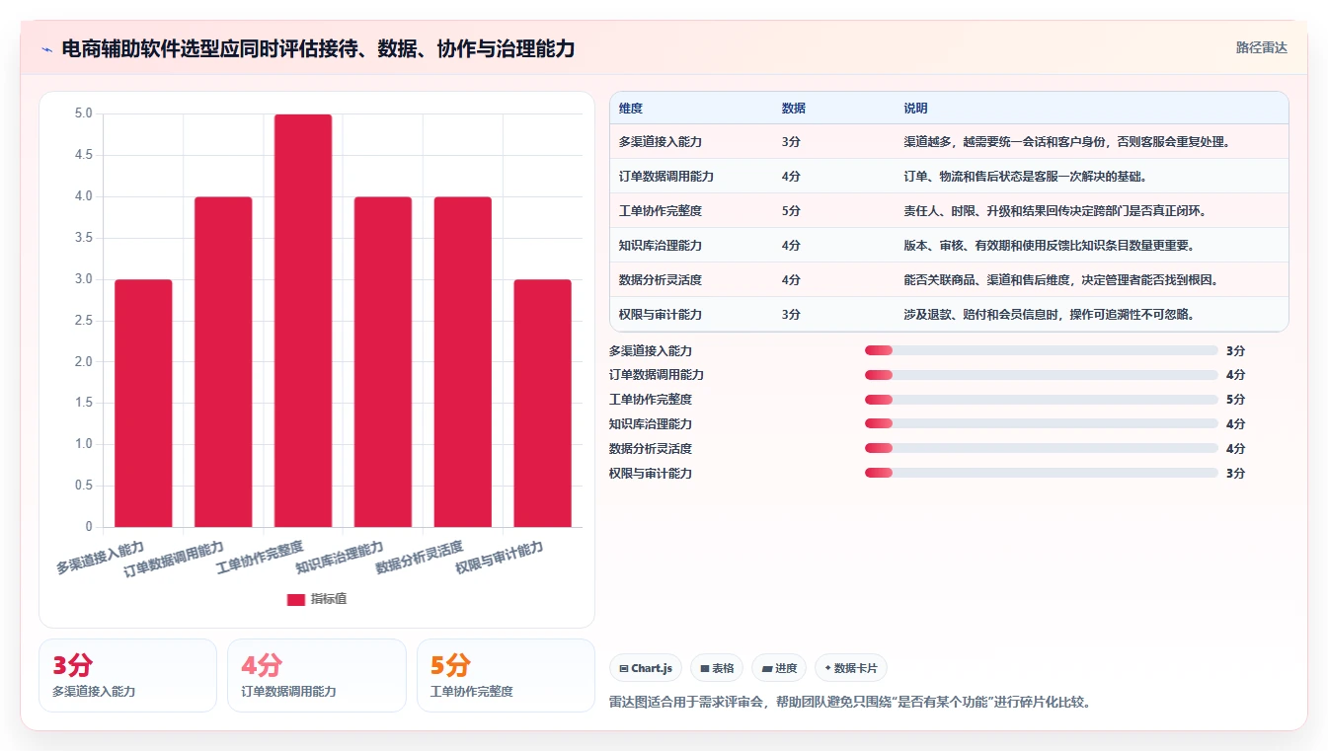Click the 数据分析灵活度 progress bar
Screen dimensions: 1328x751
[1041, 448]
